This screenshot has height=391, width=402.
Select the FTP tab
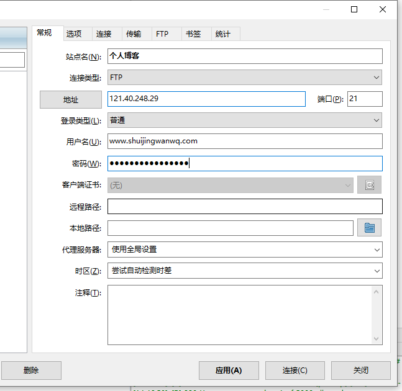(x=162, y=34)
